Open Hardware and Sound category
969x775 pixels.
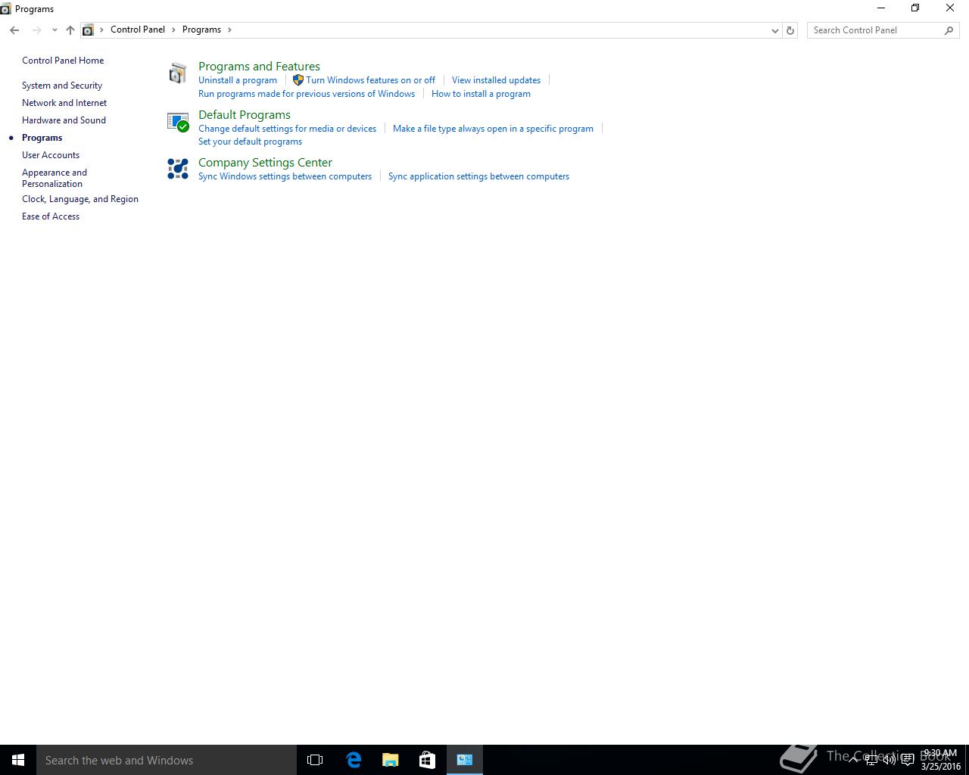click(x=64, y=120)
